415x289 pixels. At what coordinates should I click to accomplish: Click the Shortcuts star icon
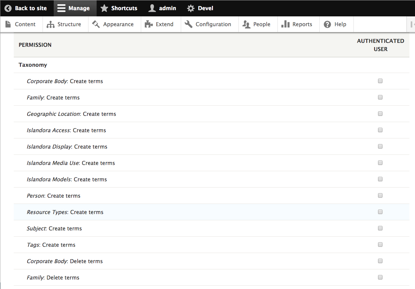[104, 8]
